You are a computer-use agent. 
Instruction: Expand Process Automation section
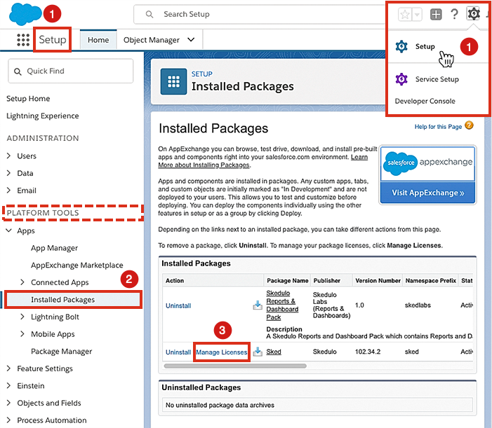click(9, 420)
